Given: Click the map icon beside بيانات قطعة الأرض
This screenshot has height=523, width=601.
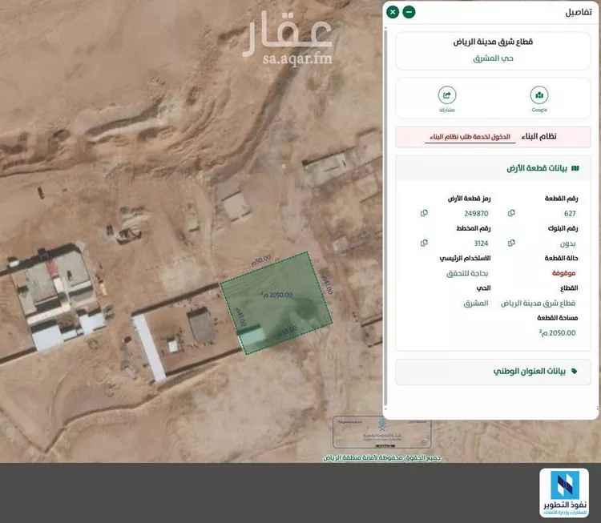Looking at the screenshot, I should (575, 168).
